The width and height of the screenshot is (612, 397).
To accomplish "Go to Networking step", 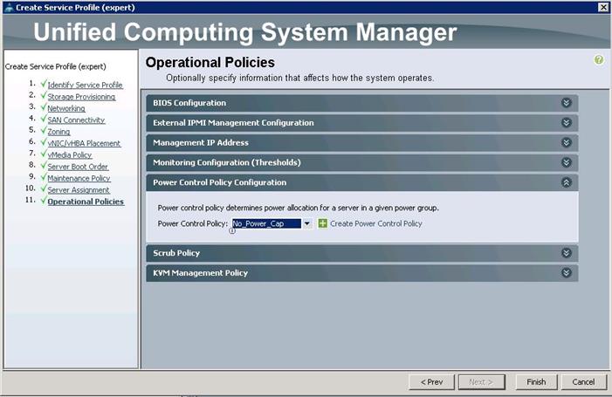I will click(66, 108).
